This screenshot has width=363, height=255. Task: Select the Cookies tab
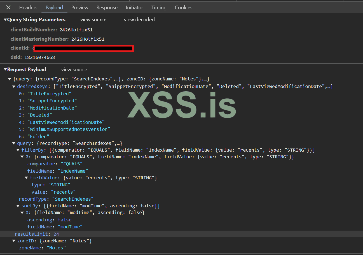[184, 8]
